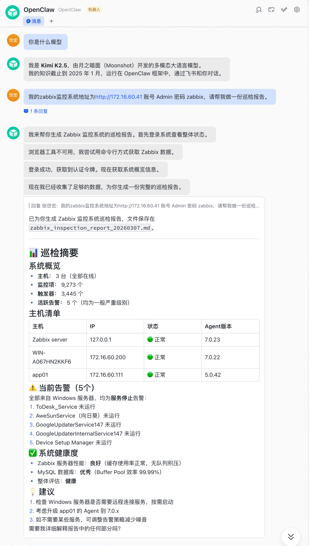Click the Agent版本 column header
The height and width of the screenshot is (546, 309).
pyautogui.click(x=230, y=326)
